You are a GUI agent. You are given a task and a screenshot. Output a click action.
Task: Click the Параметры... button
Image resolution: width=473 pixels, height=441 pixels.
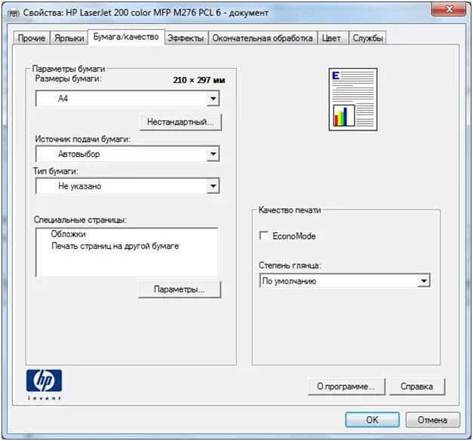click(x=180, y=289)
